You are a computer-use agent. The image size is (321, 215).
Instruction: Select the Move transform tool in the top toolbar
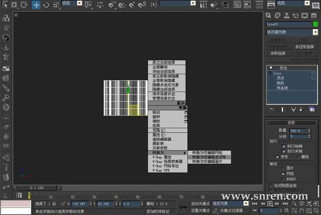tap(36, 5)
